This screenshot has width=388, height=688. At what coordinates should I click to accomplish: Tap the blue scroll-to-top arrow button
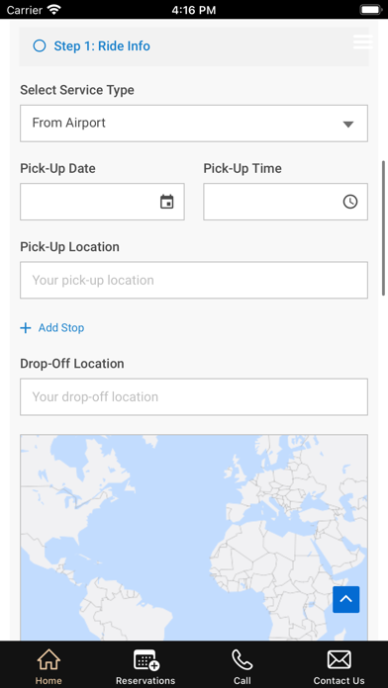click(345, 599)
